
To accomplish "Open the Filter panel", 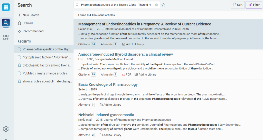I will pyautogui.click(x=254, y=5).
